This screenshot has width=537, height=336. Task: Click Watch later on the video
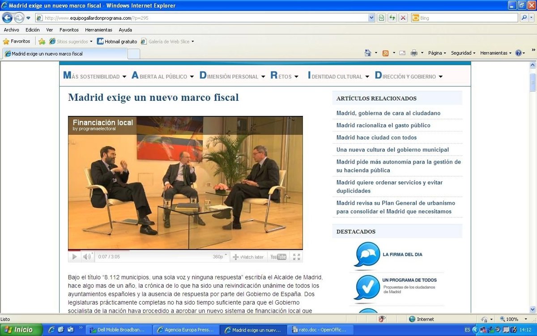[248, 257]
